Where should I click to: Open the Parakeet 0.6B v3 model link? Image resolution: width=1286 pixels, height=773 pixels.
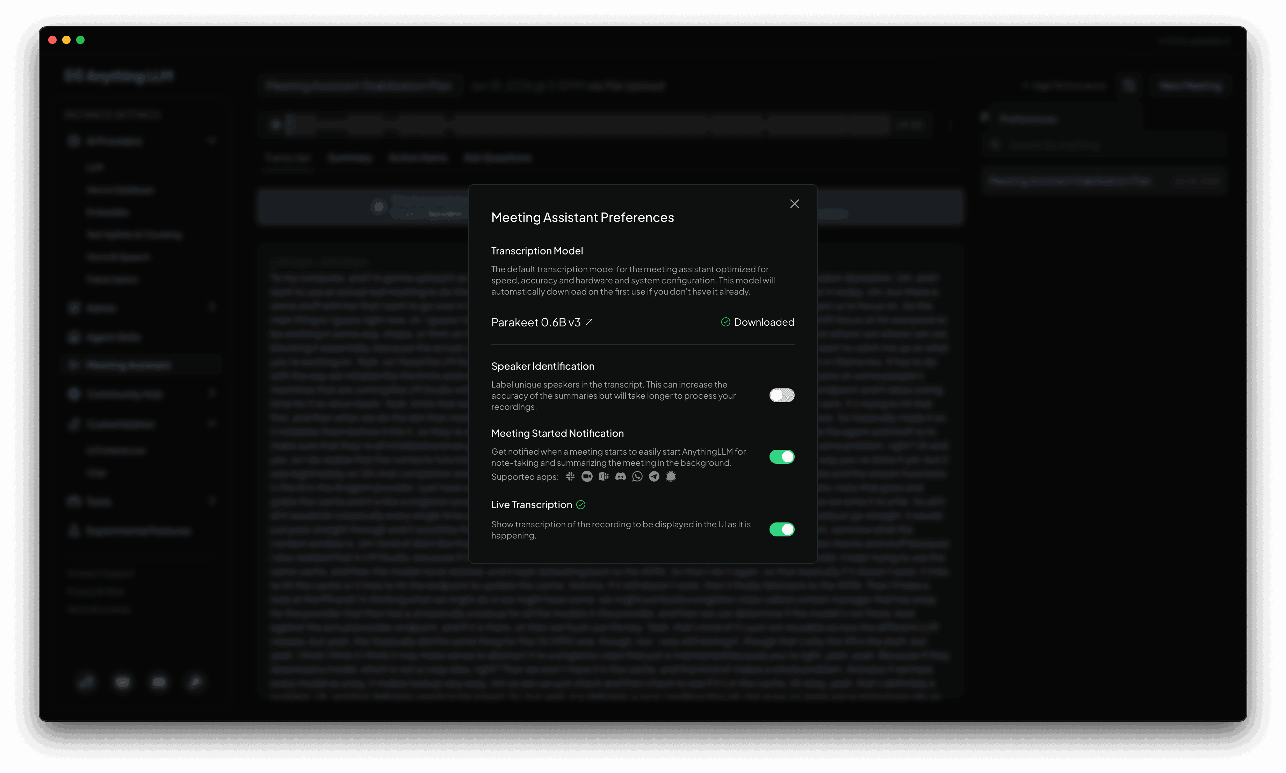535,323
